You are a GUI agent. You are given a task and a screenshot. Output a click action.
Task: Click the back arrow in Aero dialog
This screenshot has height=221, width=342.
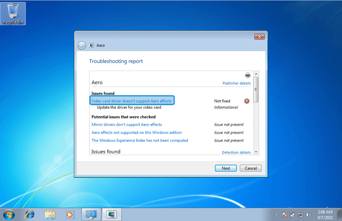[x=82, y=45]
